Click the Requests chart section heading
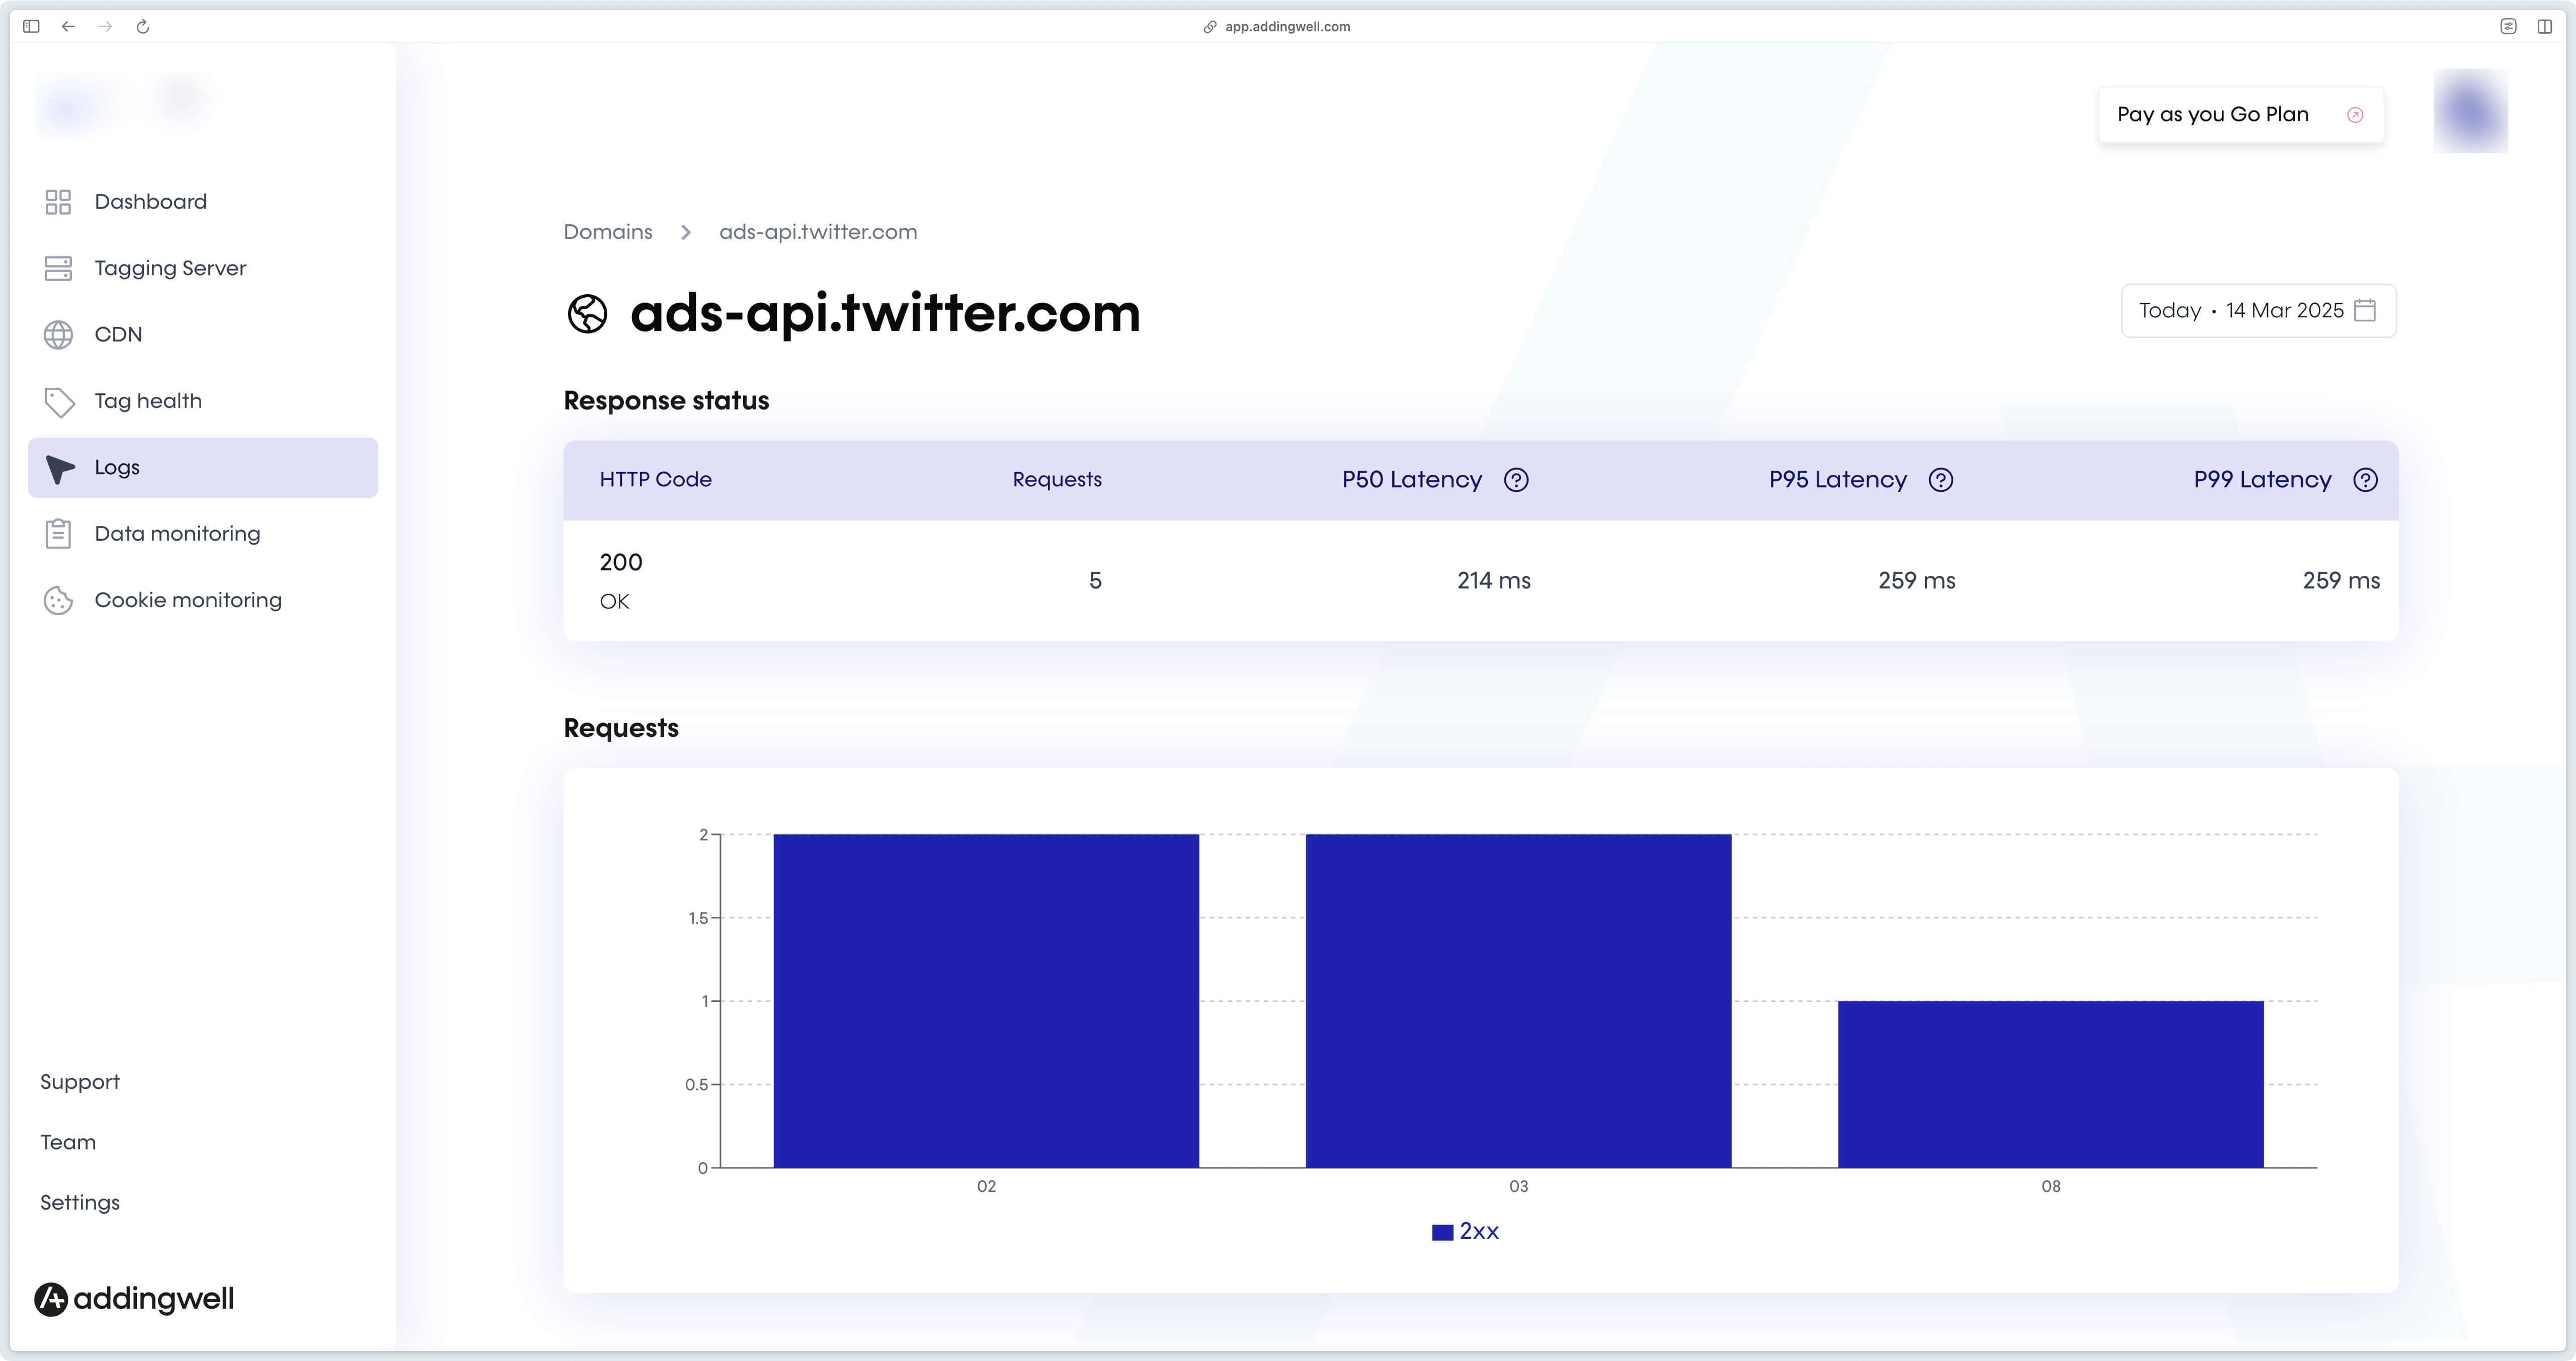Viewport: 2576px width, 1361px height. [621, 728]
